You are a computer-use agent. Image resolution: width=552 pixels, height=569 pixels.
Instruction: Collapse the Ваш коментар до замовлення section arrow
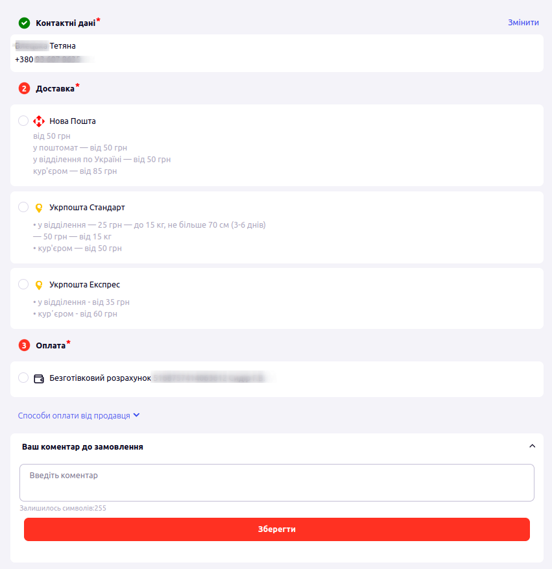[x=532, y=446]
